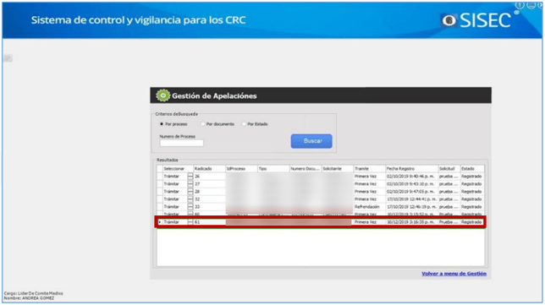Image resolution: width=545 pixels, height=305 pixels.
Task: Click the radicado cell showing 26
Action: coord(209,177)
